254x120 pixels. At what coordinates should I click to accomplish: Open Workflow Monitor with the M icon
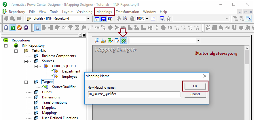point(26,28)
